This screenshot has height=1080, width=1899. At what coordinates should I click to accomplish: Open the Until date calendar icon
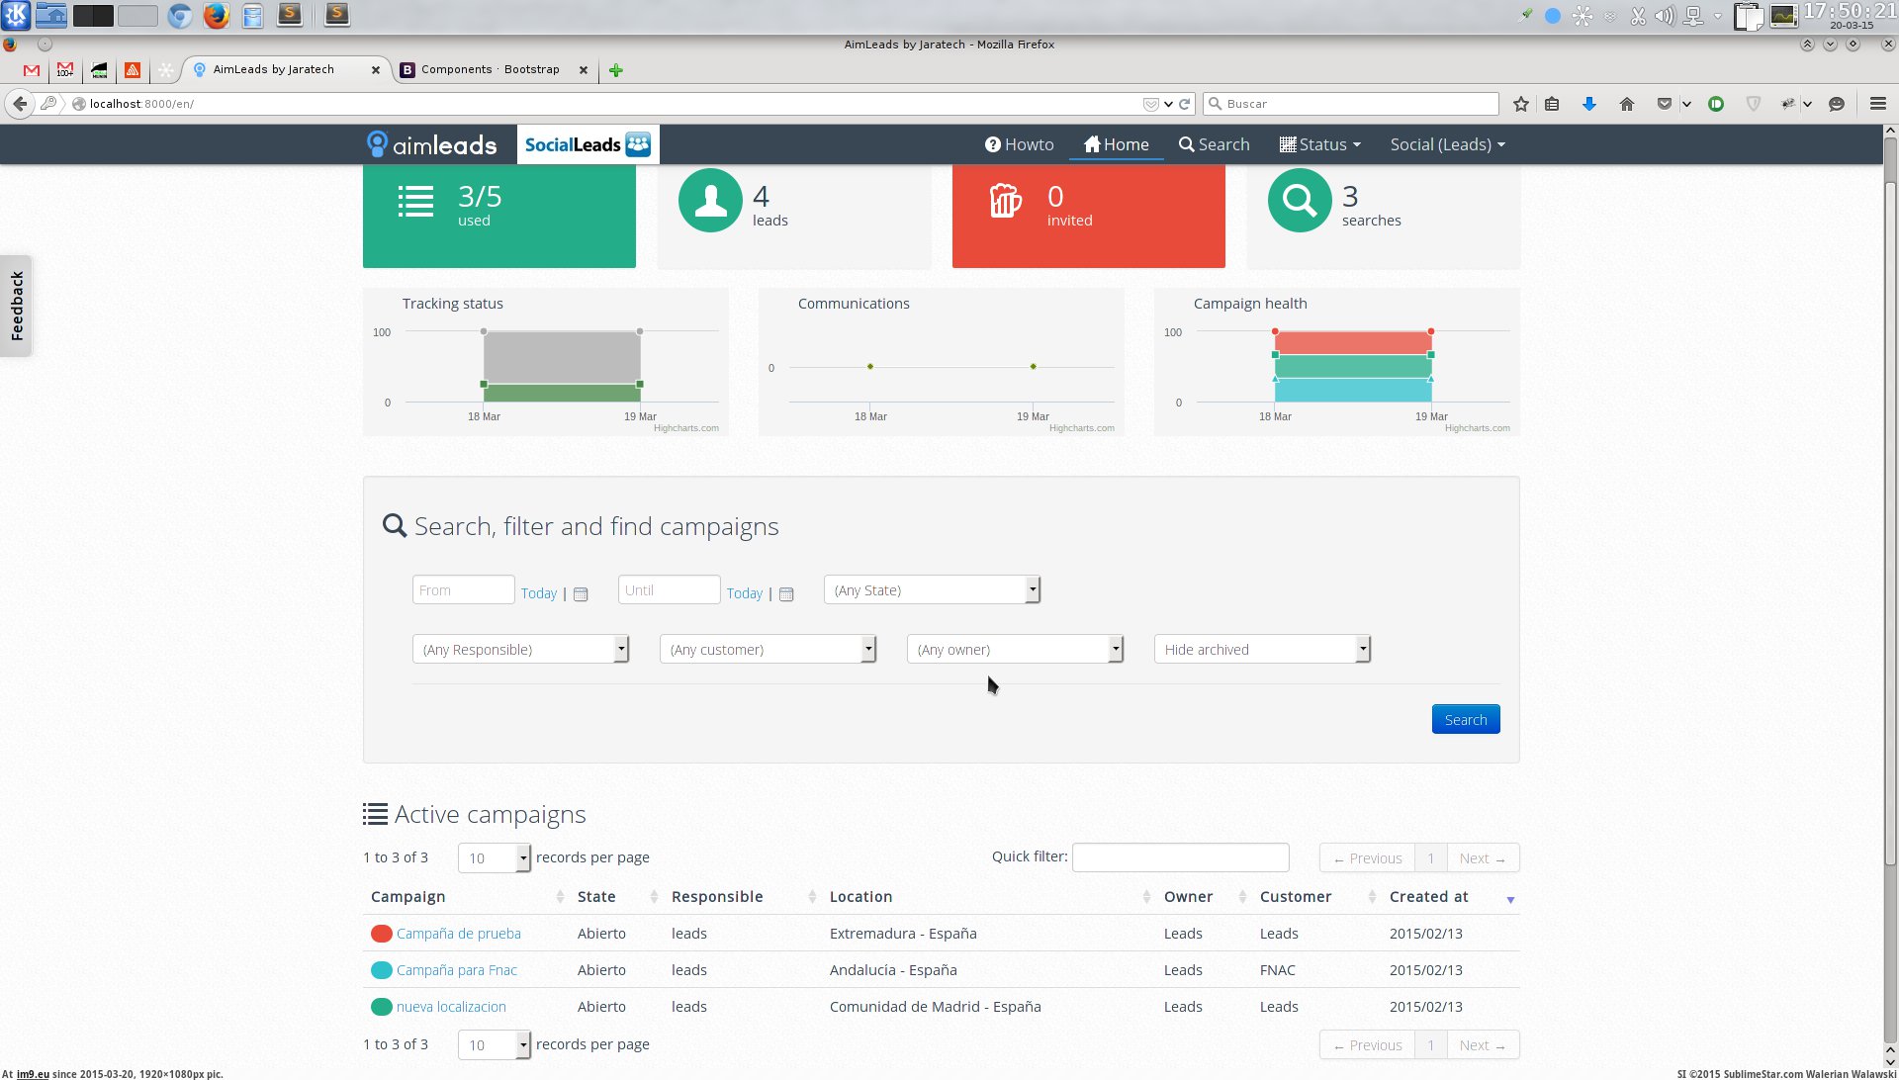[x=786, y=594]
